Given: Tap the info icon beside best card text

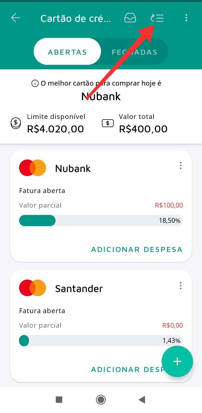Looking at the screenshot, I should point(35,83).
